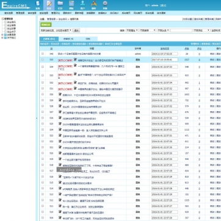Click the title-picture icon in row 521
Image resolution: width=221 pixels, height=221 pixels.
[60, 147]
